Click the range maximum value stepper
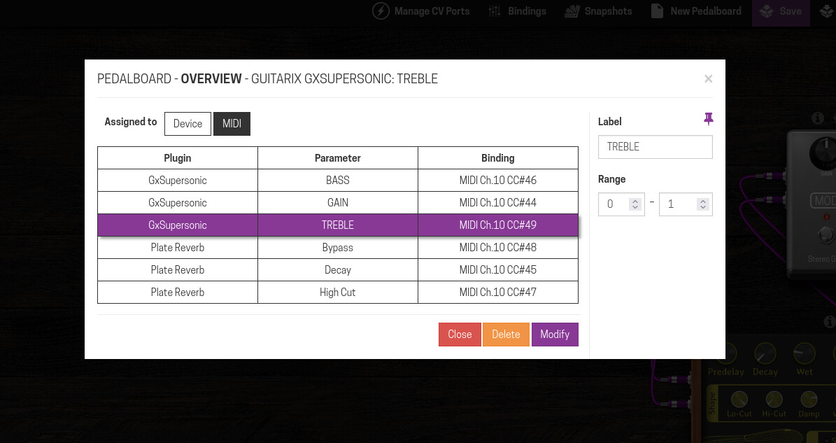This screenshot has height=443, width=836. coord(703,204)
